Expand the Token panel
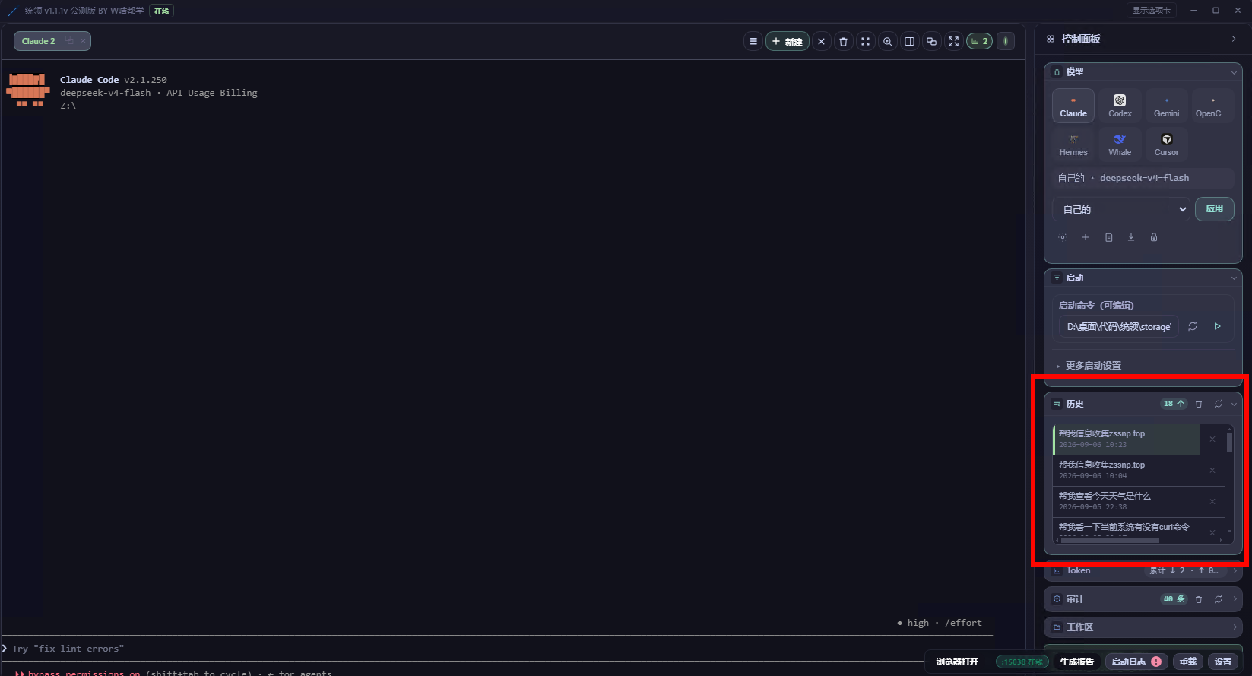The image size is (1252, 676). click(1143, 570)
